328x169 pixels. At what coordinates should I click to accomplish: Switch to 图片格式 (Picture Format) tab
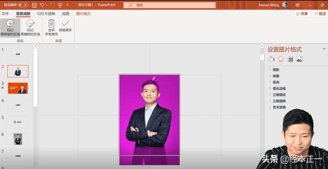coord(83,14)
